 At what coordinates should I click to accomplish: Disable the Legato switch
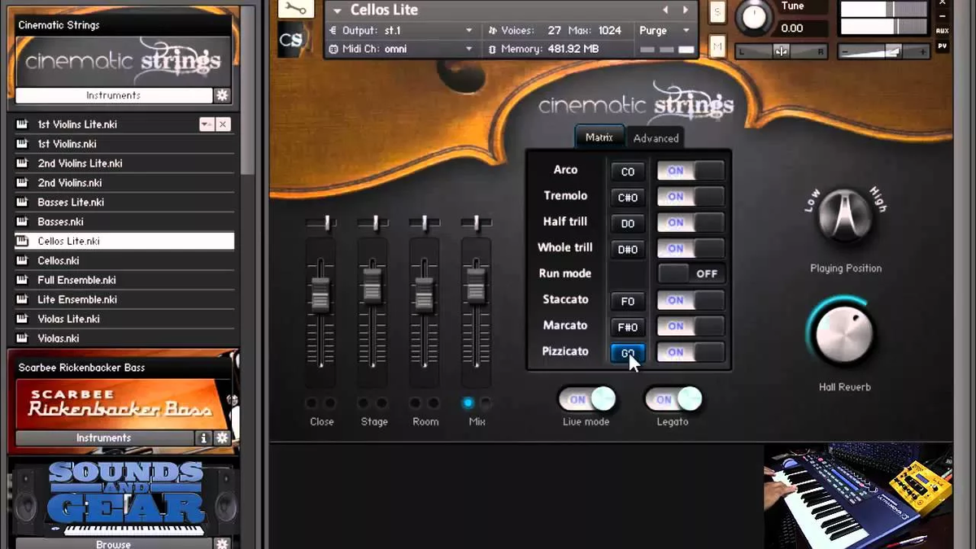[x=673, y=399]
